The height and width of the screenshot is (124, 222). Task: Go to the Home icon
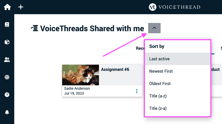(x=7, y=7)
